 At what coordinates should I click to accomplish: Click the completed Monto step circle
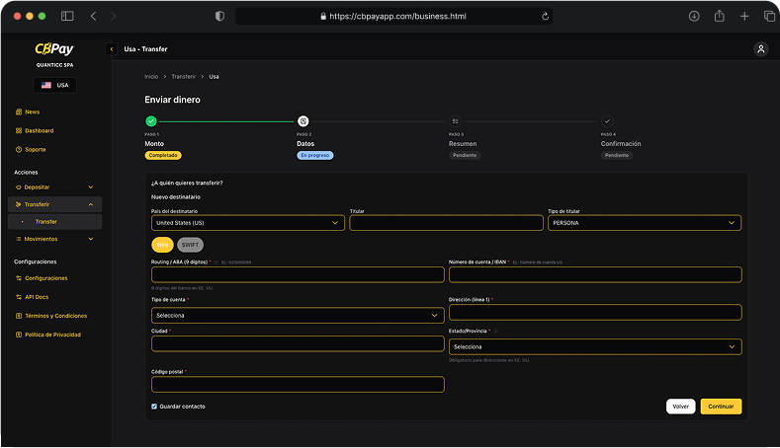151,120
